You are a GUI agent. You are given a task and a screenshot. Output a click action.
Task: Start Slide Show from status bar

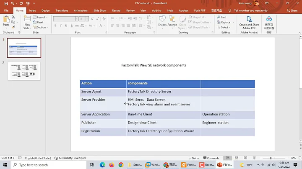click(254, 158)
